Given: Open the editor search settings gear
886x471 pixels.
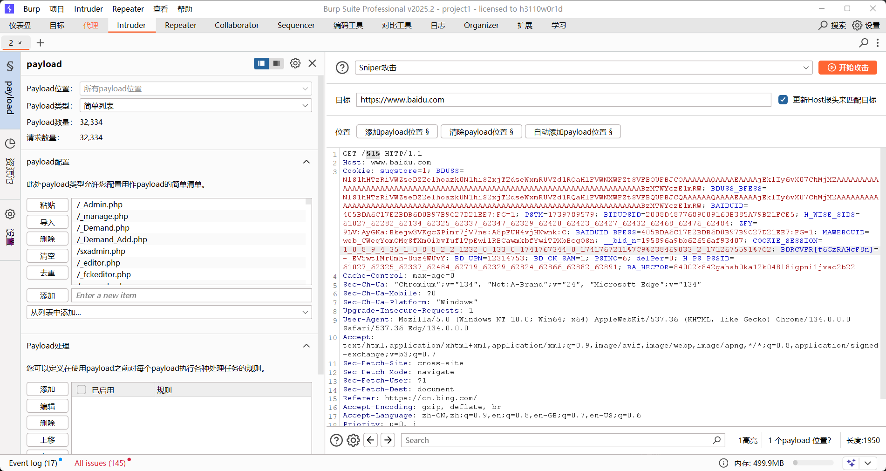Looking at the screenshot, I should [354, 440].
